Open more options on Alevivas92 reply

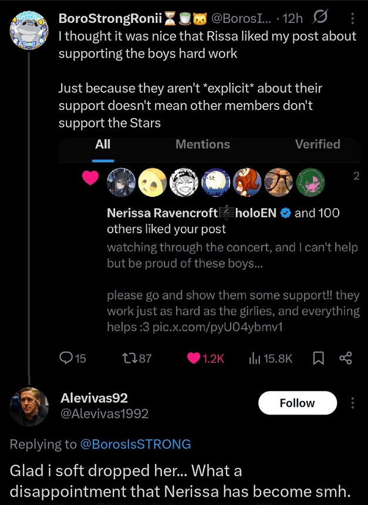click(353, 403)
